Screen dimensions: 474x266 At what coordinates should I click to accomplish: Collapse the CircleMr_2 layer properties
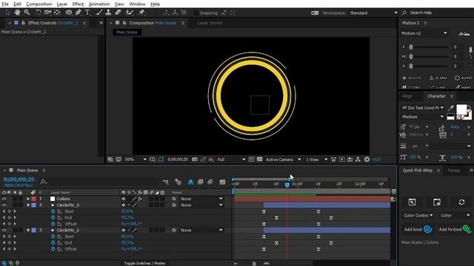pos(28,205)
